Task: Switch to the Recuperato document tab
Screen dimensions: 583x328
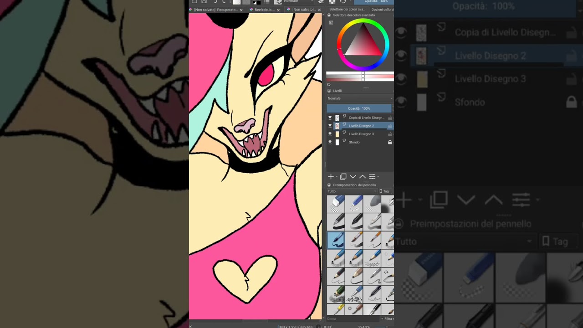Action: pos(215,10)
